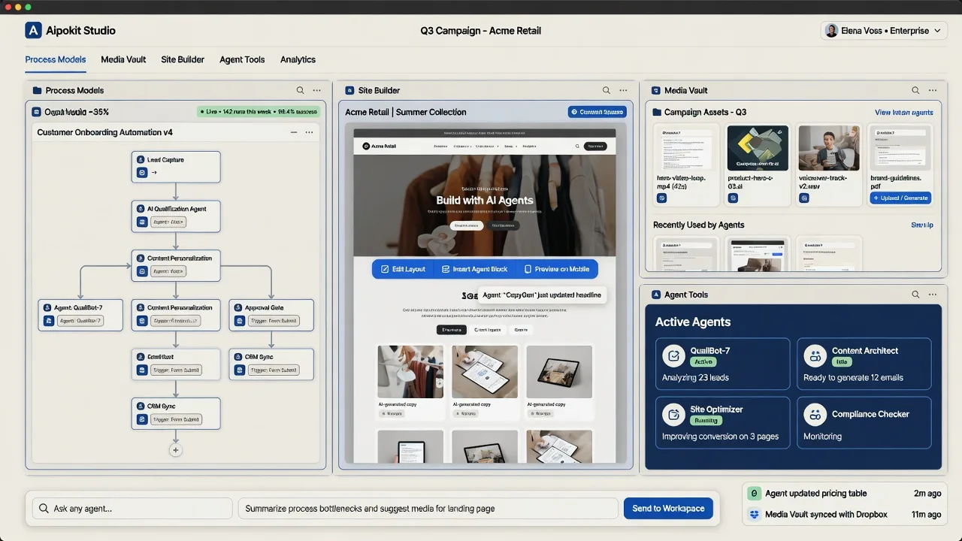Click the summarize bottlenecks prompt field

(428, 509)
